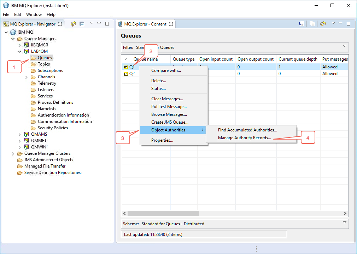Click the Q1 queue icon
The height and width of the screenshot is (254, 357).
(126, 67)
